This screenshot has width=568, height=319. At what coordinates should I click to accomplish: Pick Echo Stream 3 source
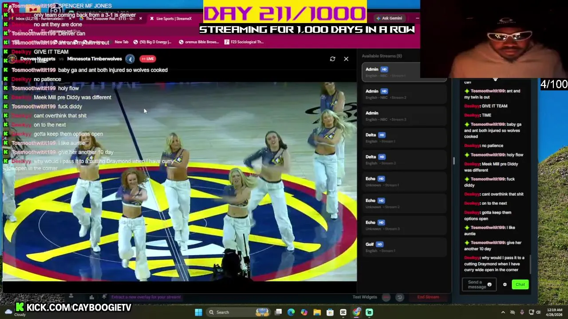coord(404,226)
